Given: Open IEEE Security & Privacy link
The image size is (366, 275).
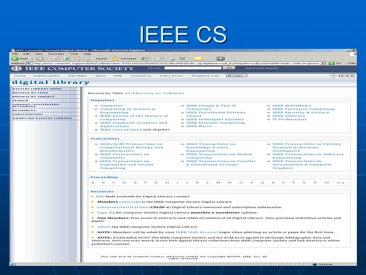Looking at the screenshot, I should click(301, 112).
